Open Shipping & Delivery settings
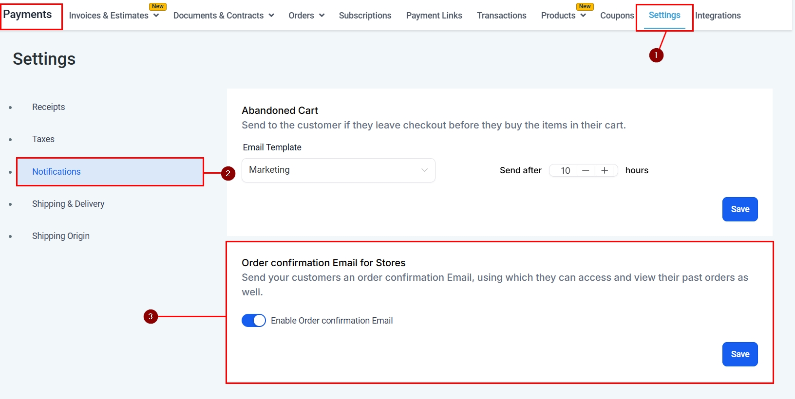The image size is (795, 399). pyautogui.click(x=68, y=204)
